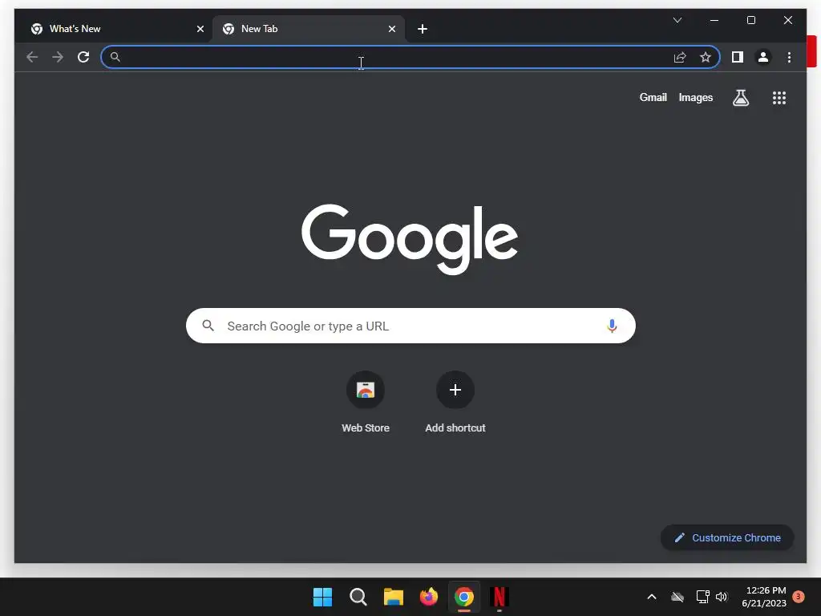Click the notification count badge
Image resolution: width=821 pixels, height=616 pixels.
click(x=799, y=597)
